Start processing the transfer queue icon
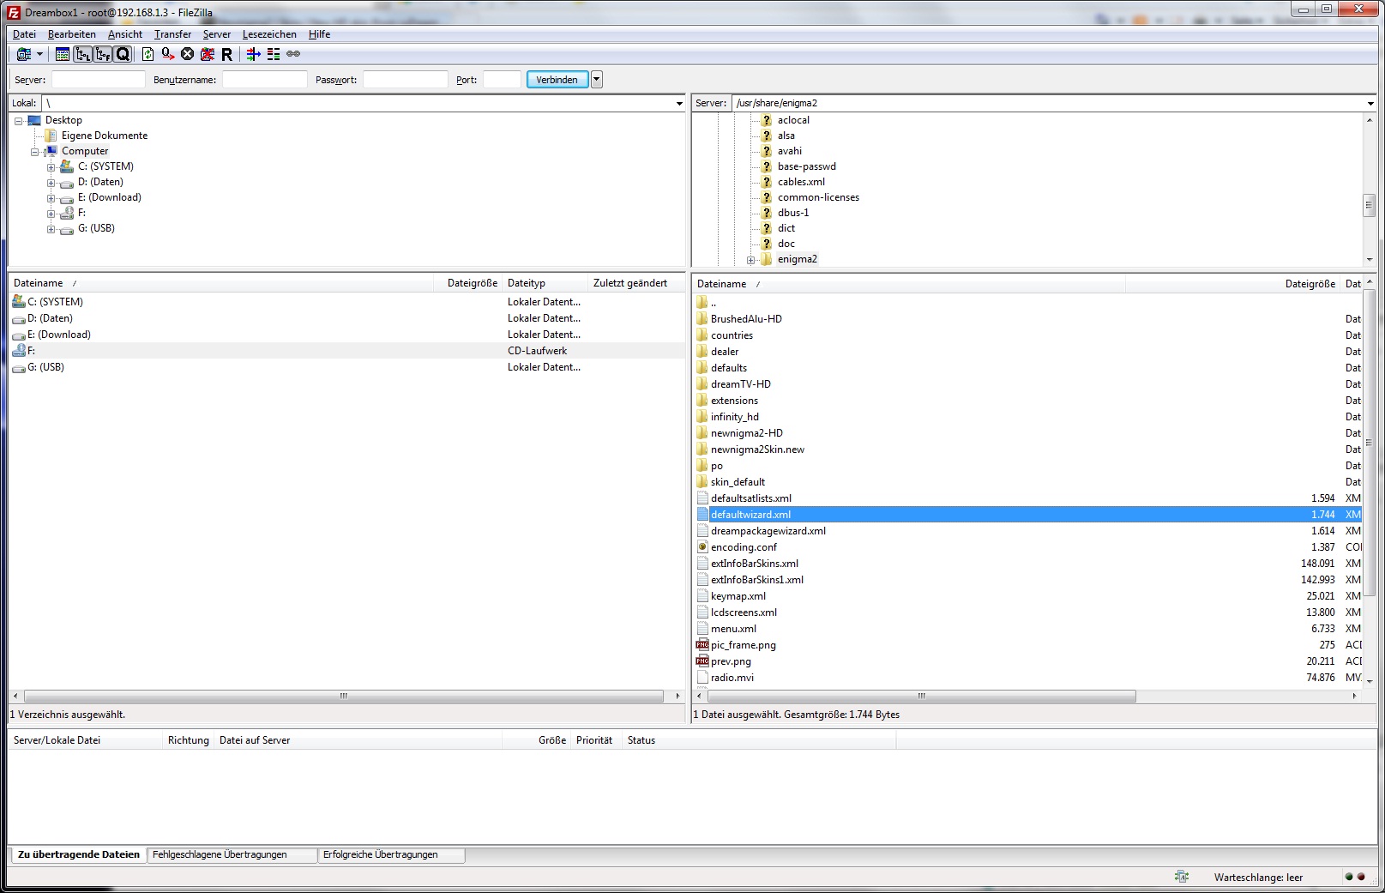 coord(168,54)
